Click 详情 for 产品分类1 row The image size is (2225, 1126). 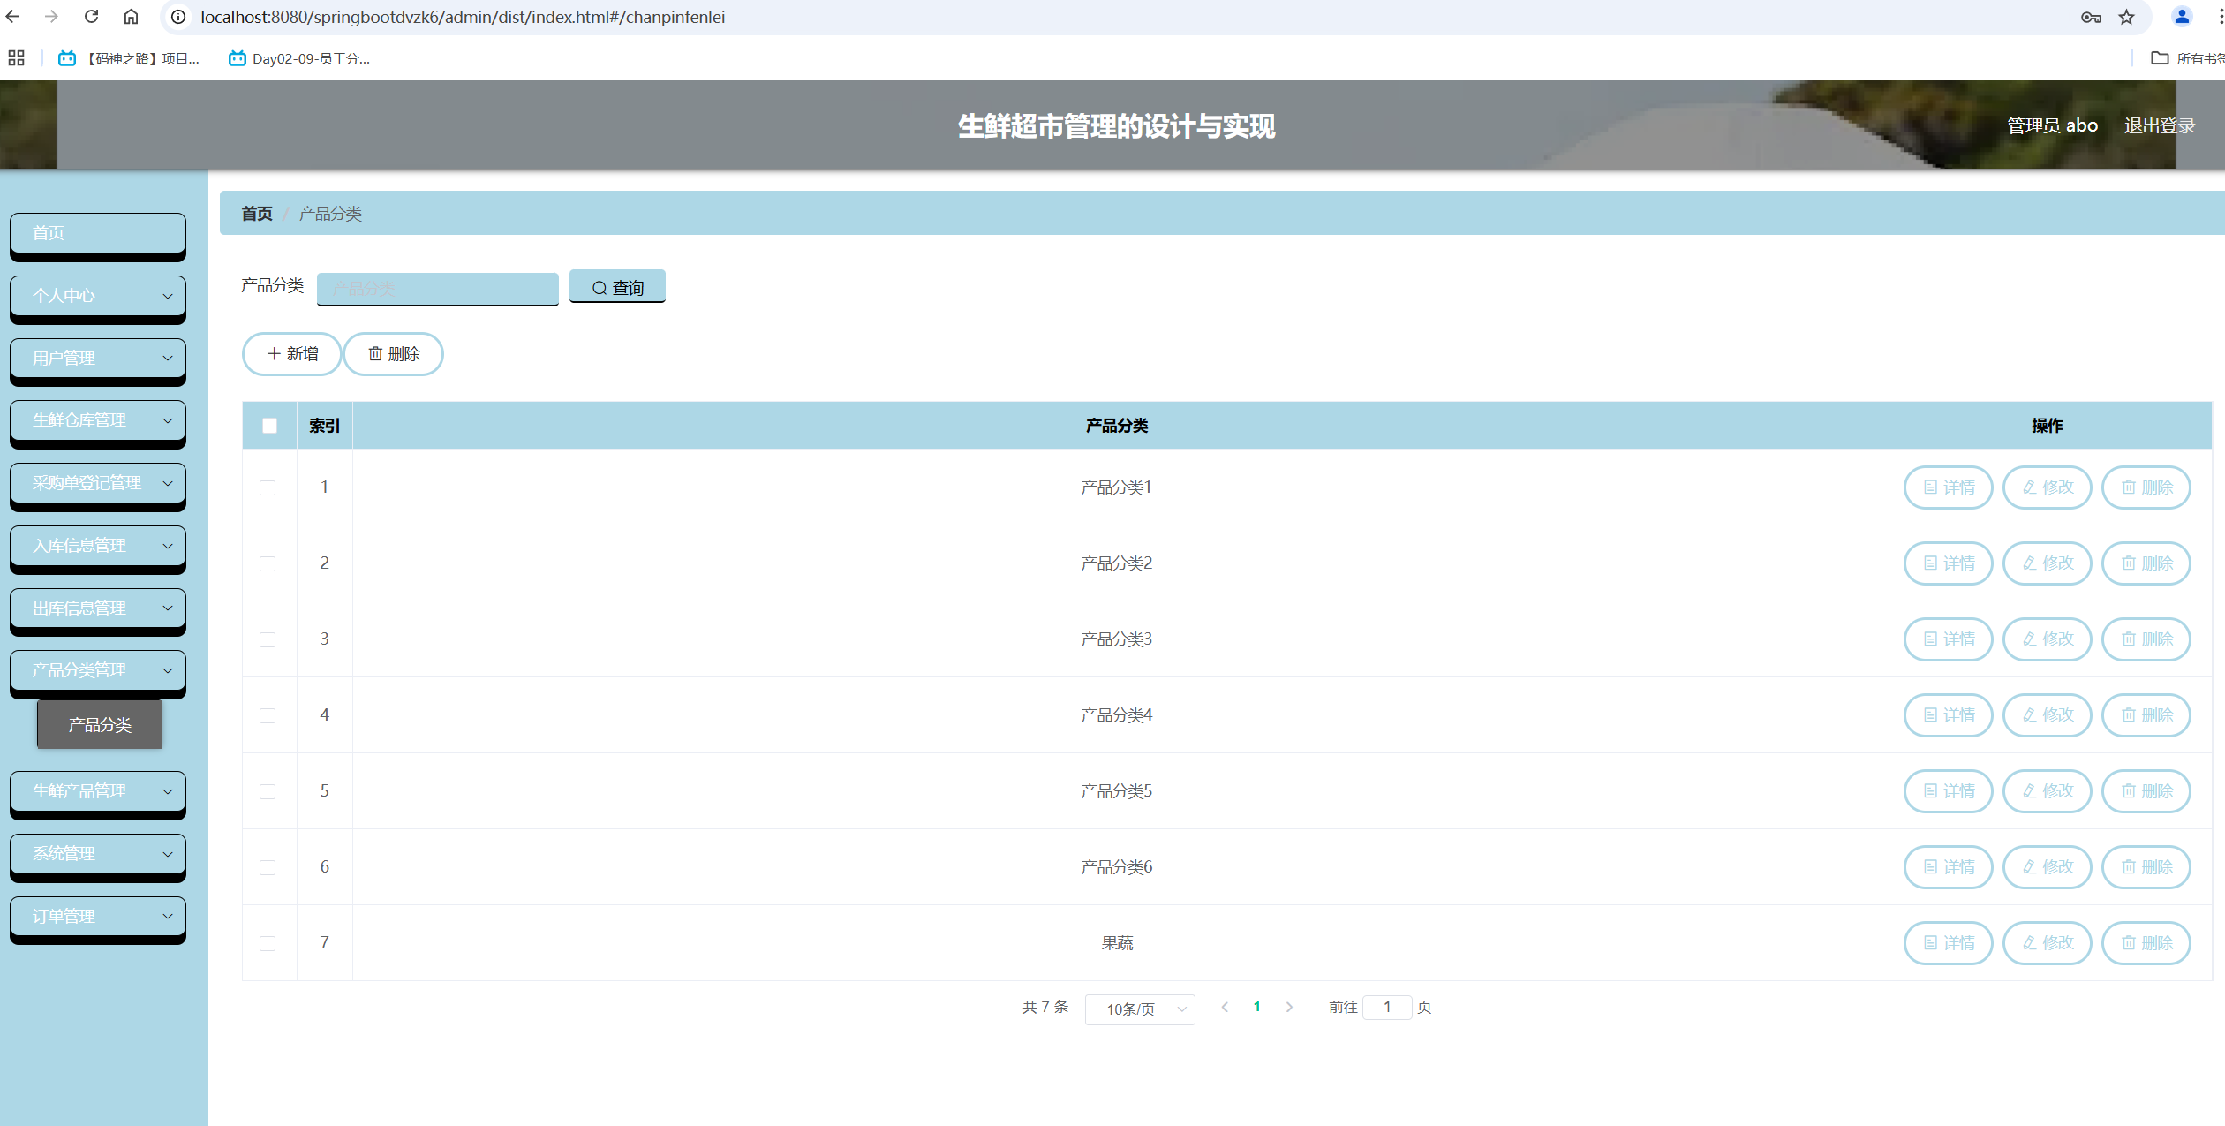click(x=1948, y=487)
